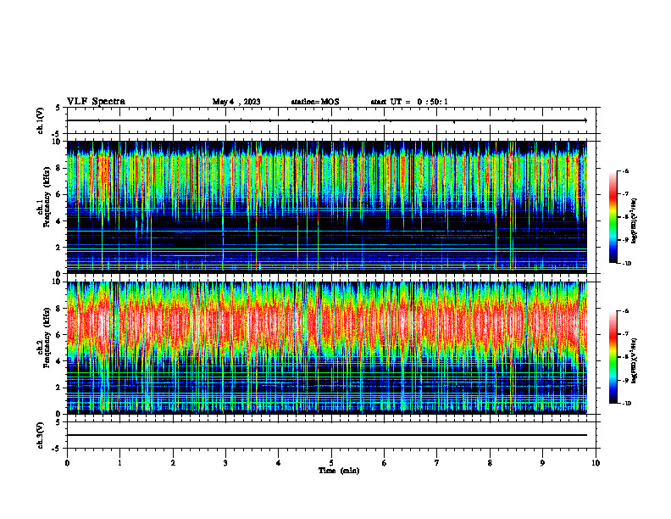The width and height of the screenshot is (671, 519).
Task: Click time axis tick label "0"
Action: pos(67,463)
